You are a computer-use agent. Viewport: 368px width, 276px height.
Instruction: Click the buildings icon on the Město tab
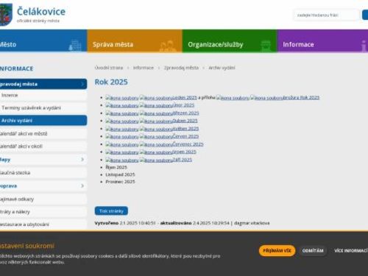point(75,45)
